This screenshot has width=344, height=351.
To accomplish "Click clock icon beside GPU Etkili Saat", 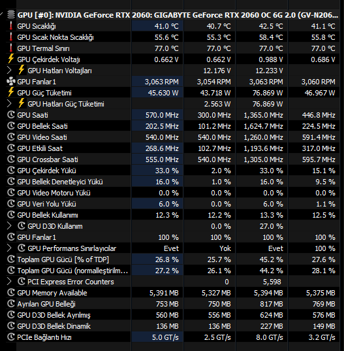I will 11,148.
